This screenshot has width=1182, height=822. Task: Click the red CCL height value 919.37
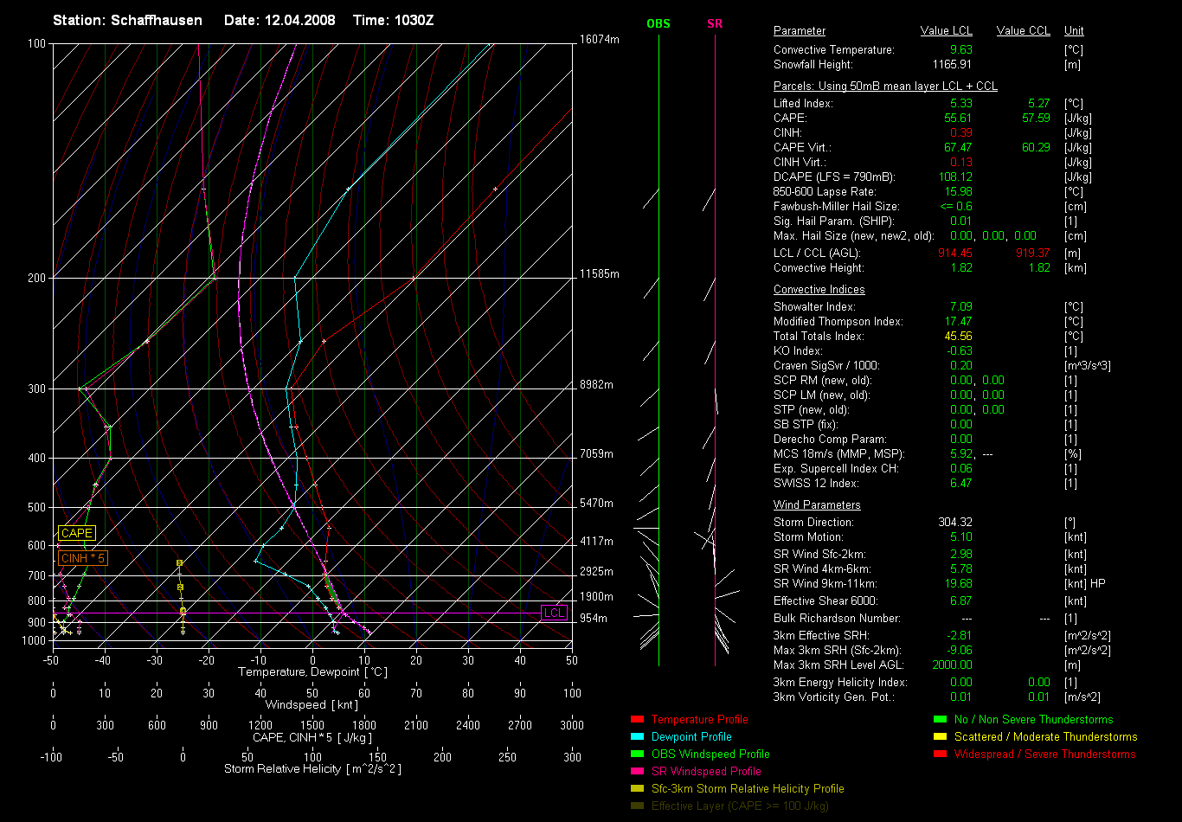1032,254
